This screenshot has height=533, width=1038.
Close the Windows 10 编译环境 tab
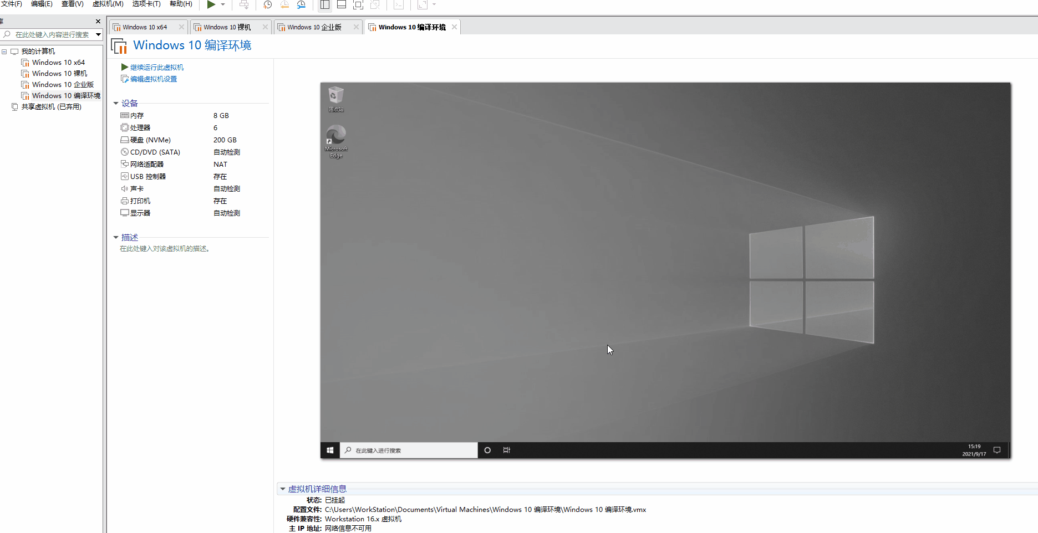click(454, 27)
